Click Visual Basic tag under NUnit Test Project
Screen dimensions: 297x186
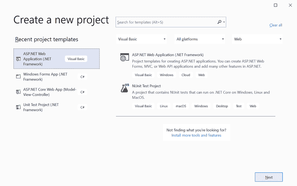[x=143, y=106]
